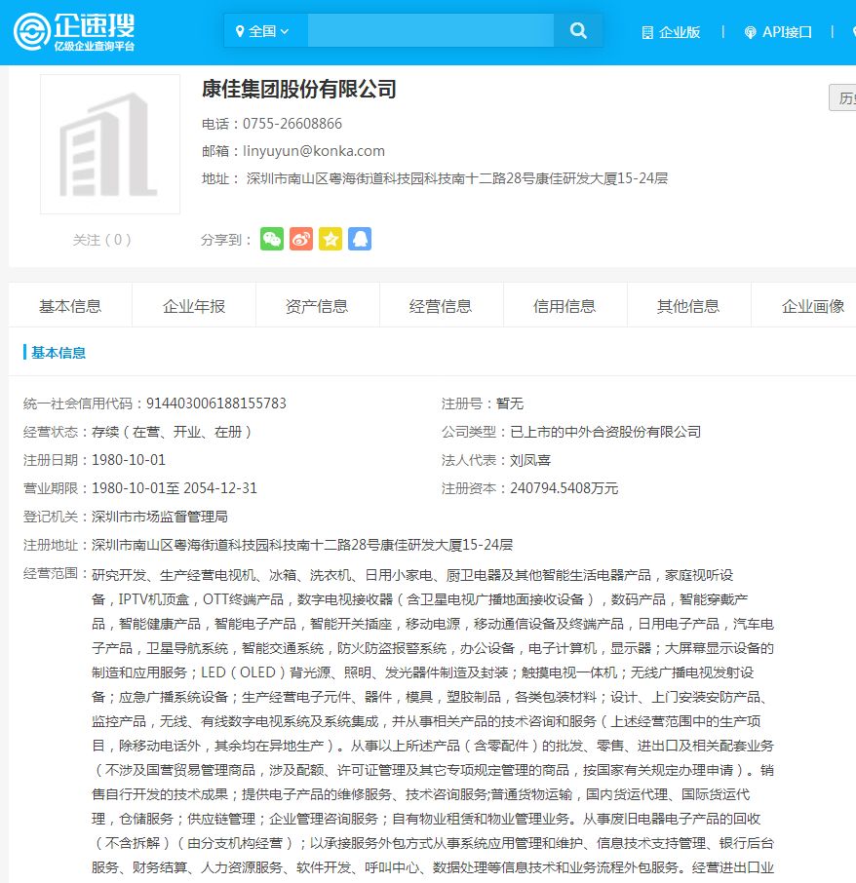Click the location pin next to 全国
Screen dimensions: 856x883
point(242,30)
